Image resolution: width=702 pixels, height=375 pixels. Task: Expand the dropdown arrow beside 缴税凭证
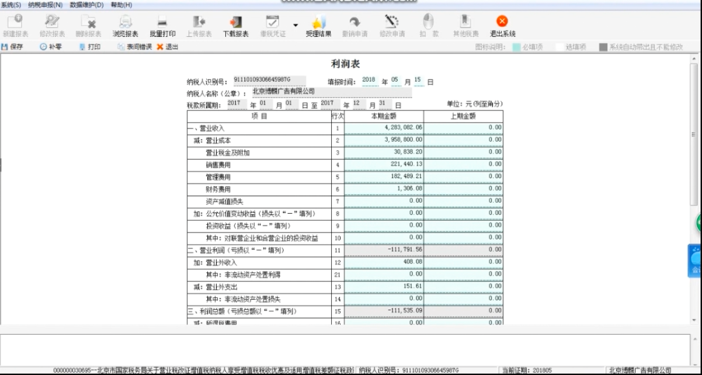(296, 26)
